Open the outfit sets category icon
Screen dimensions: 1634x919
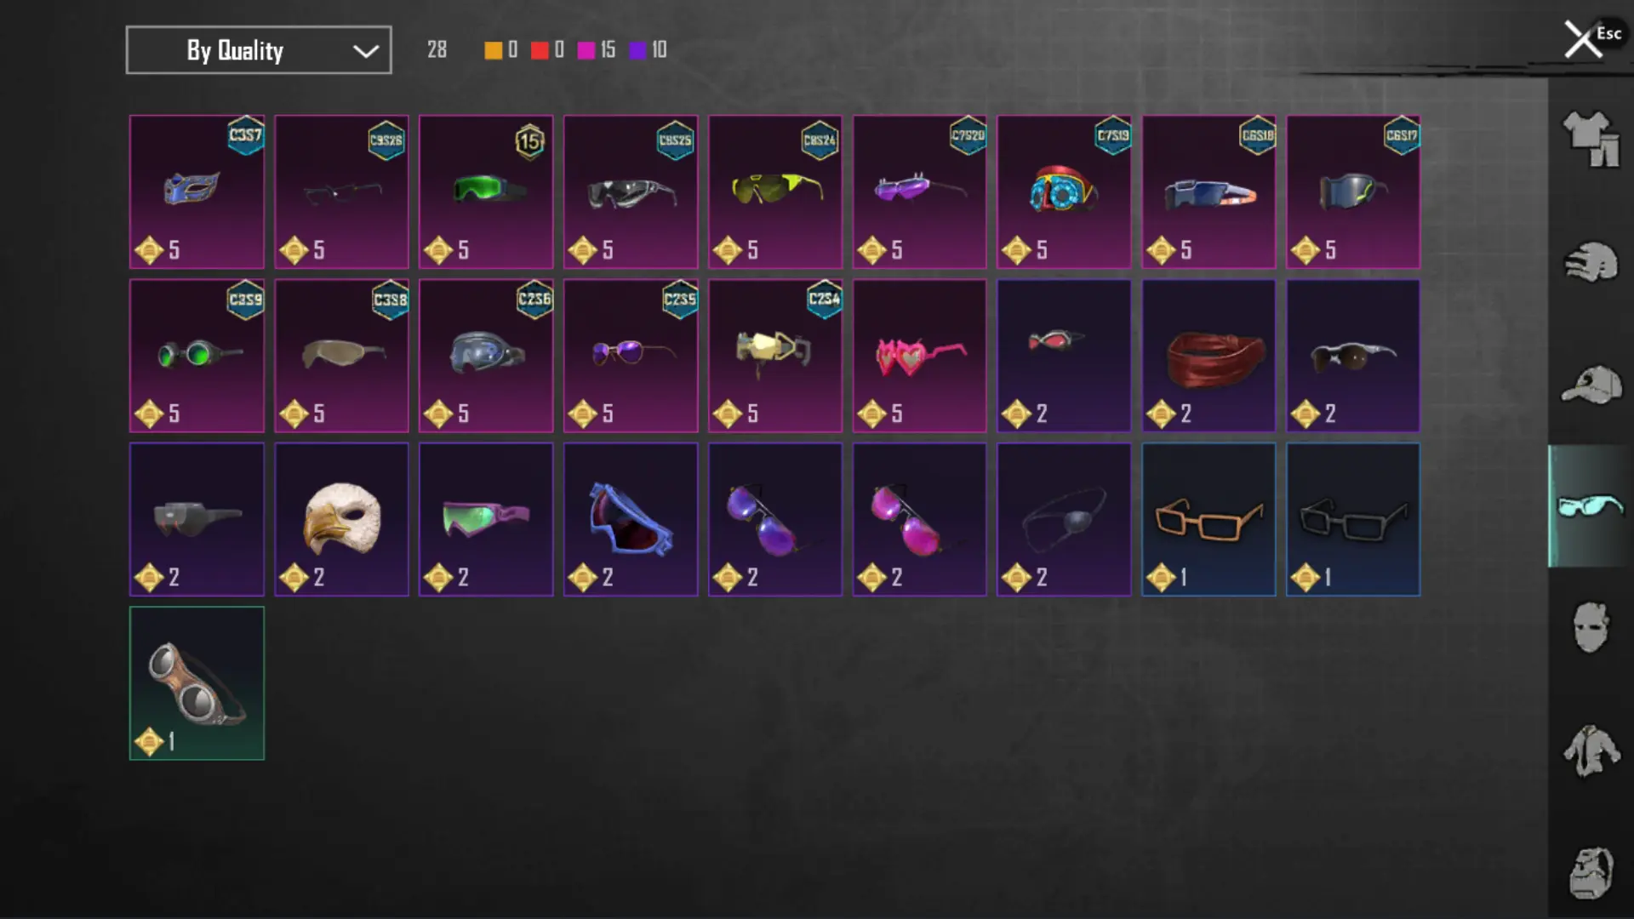pyautogui.click(x=1591, y=139)
